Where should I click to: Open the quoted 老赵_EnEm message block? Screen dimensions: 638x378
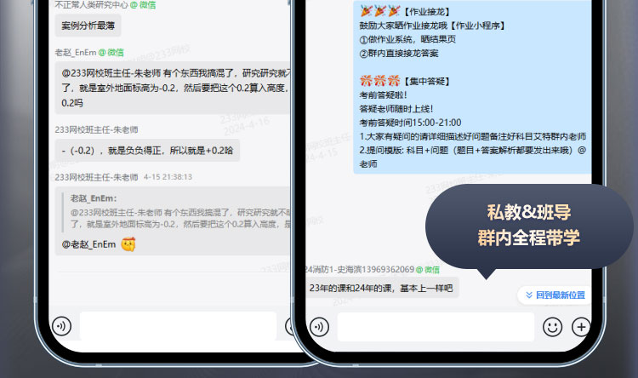click(x=179, y=211)
